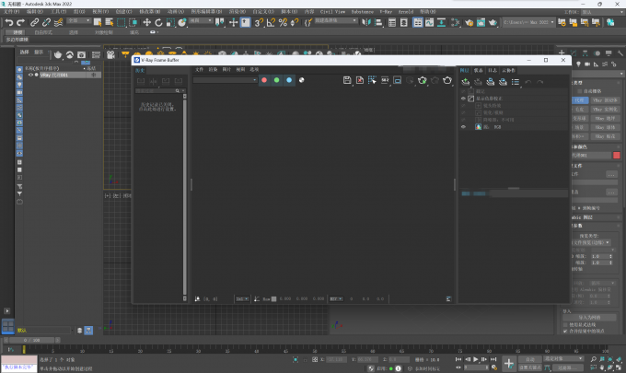Click the layers list options icon in VFB
This screenshot has width=626, height=373.
coord(516,82)
